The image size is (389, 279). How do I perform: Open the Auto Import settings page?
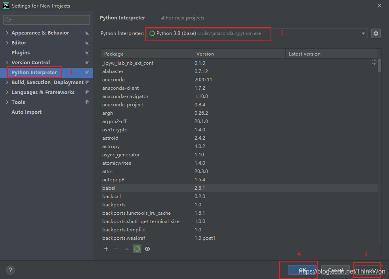tap(27, 112)
